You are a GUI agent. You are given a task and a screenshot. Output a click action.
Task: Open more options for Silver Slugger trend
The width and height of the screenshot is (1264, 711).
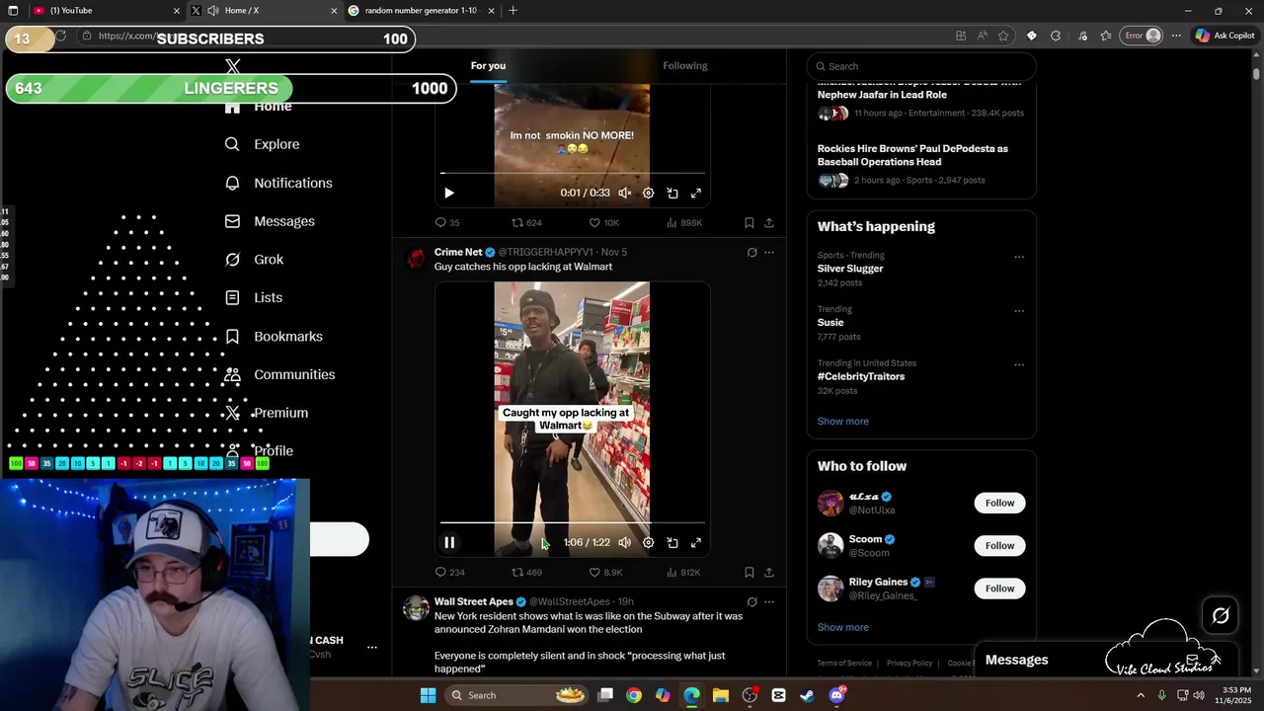pyautogui.click(x=1019, y=257)
